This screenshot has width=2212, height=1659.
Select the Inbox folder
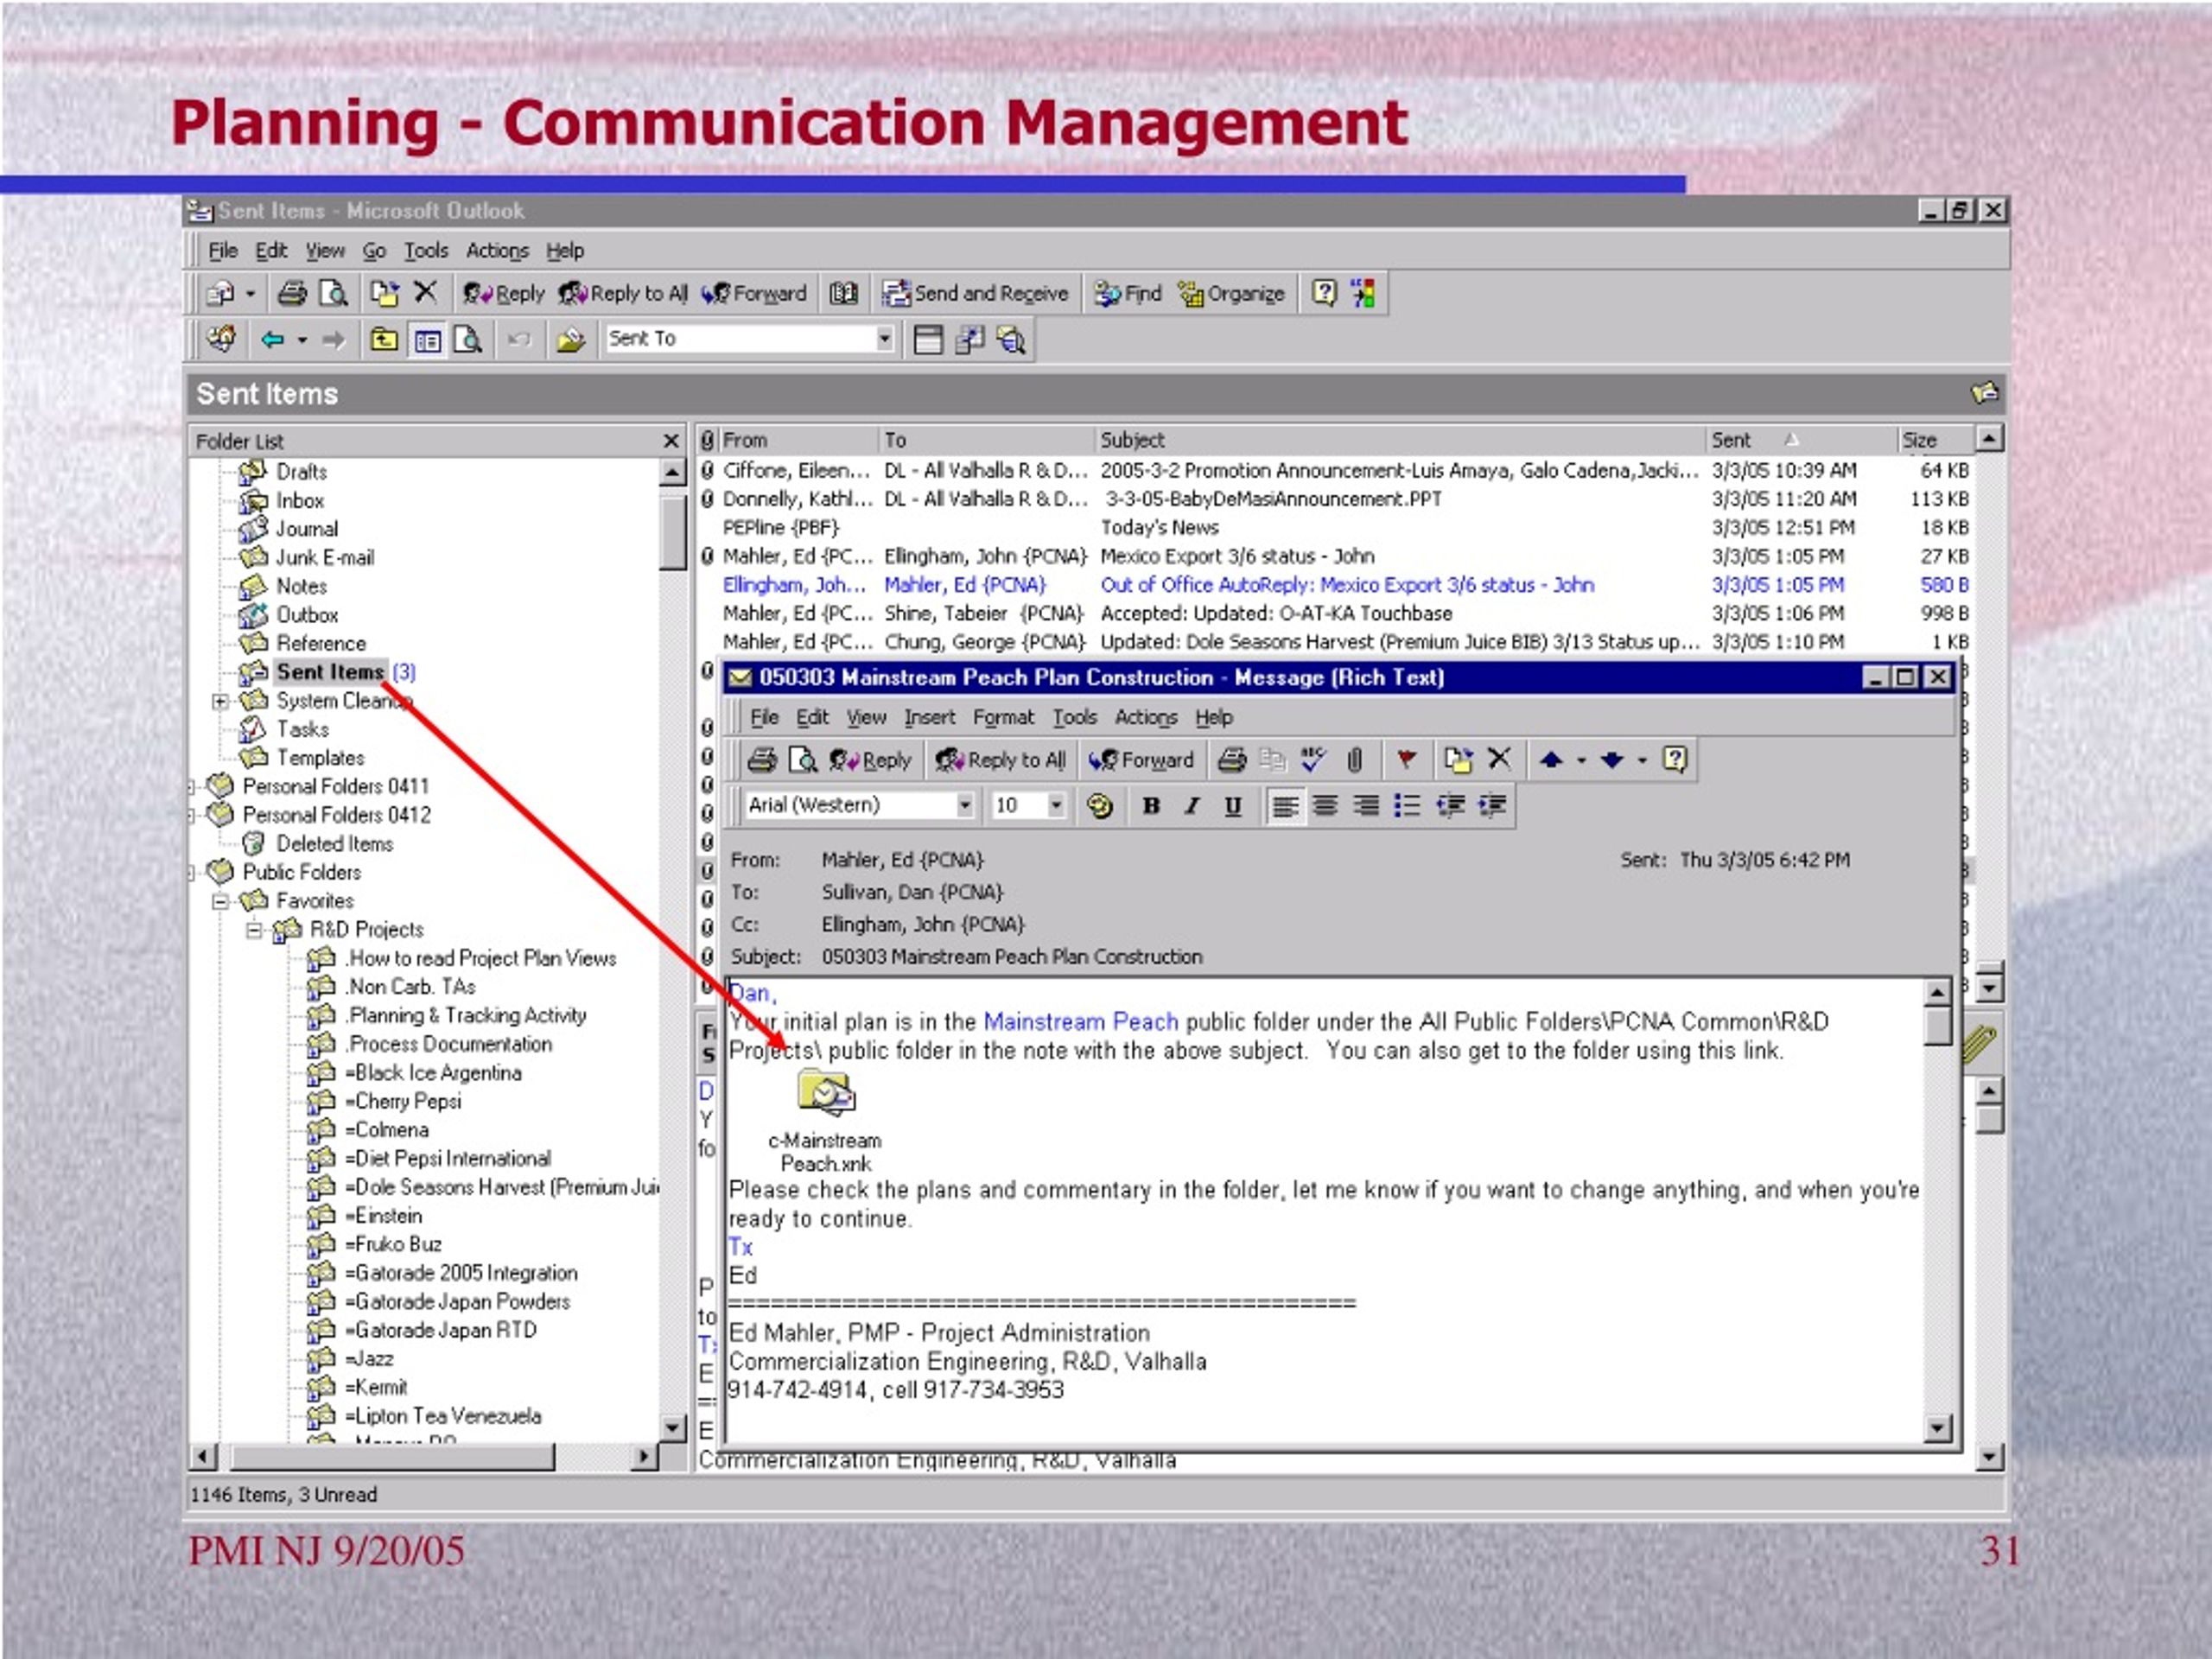[300, 500]
